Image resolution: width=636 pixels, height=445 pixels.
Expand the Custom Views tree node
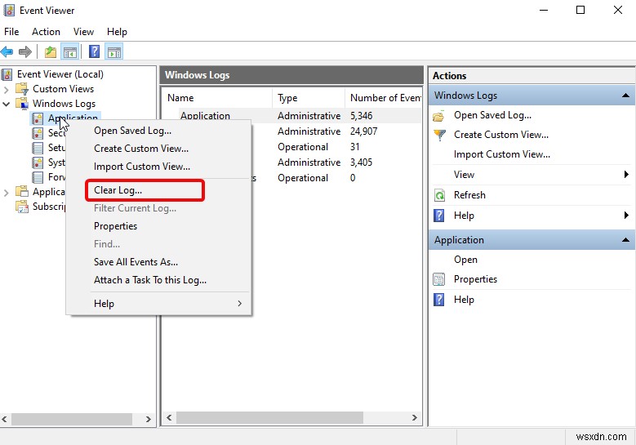[6, 89]
